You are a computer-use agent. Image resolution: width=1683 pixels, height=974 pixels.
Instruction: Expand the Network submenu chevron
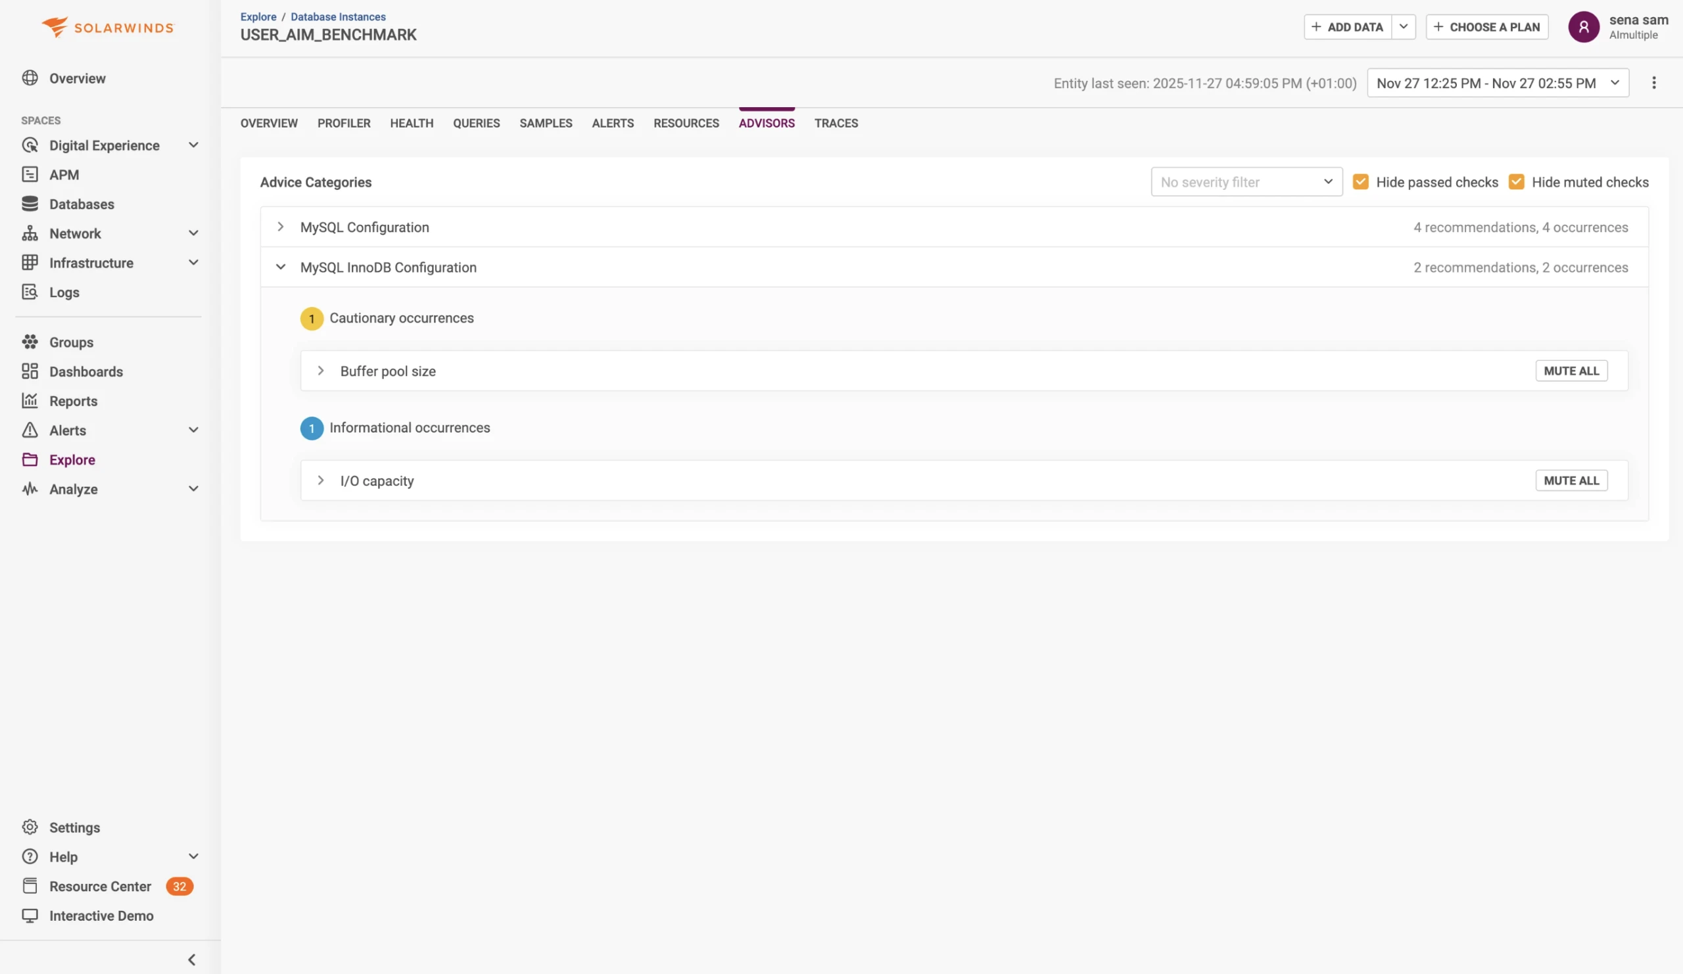[193, 233]
